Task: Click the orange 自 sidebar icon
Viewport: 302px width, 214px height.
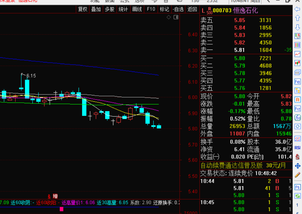Action: coord(297,100)
